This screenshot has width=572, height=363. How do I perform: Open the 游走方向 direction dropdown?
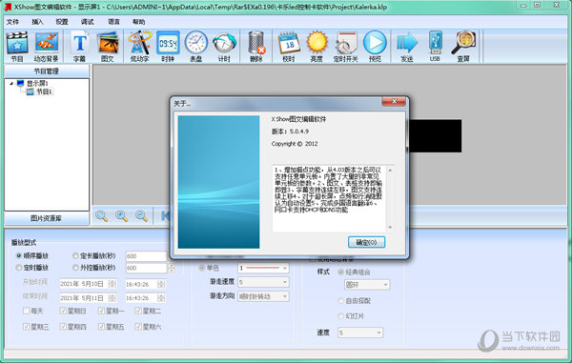point(263,296)
